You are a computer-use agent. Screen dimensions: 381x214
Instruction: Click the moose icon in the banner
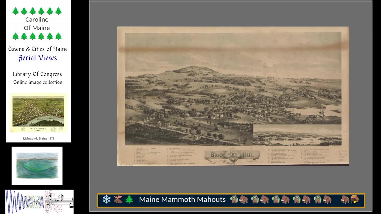(118, 199)
